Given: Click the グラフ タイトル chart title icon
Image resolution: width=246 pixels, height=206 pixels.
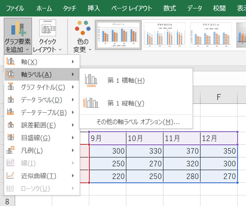Looking at the screenshot, I should point(11,87).
